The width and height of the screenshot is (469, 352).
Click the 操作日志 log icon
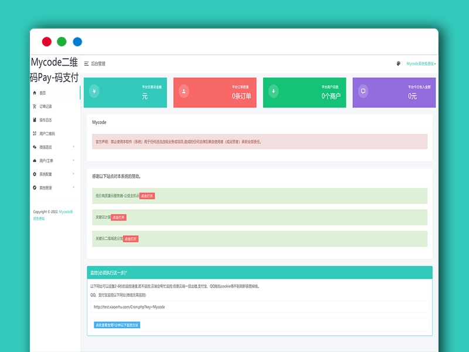33,120
